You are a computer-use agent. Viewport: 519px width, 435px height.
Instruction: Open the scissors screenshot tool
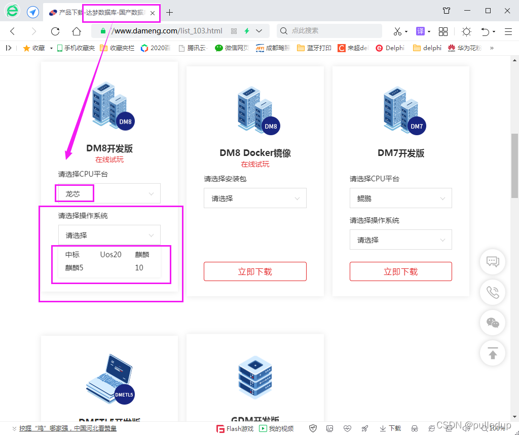click(x=397, y=31)
